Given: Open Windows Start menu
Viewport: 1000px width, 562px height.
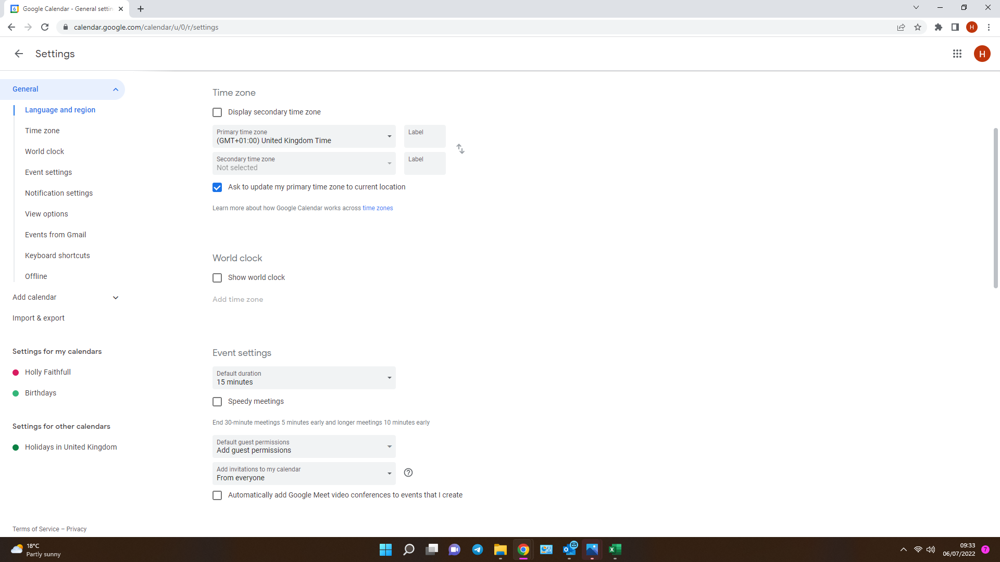Looking at the screenshot, I should tap(385, 550).
